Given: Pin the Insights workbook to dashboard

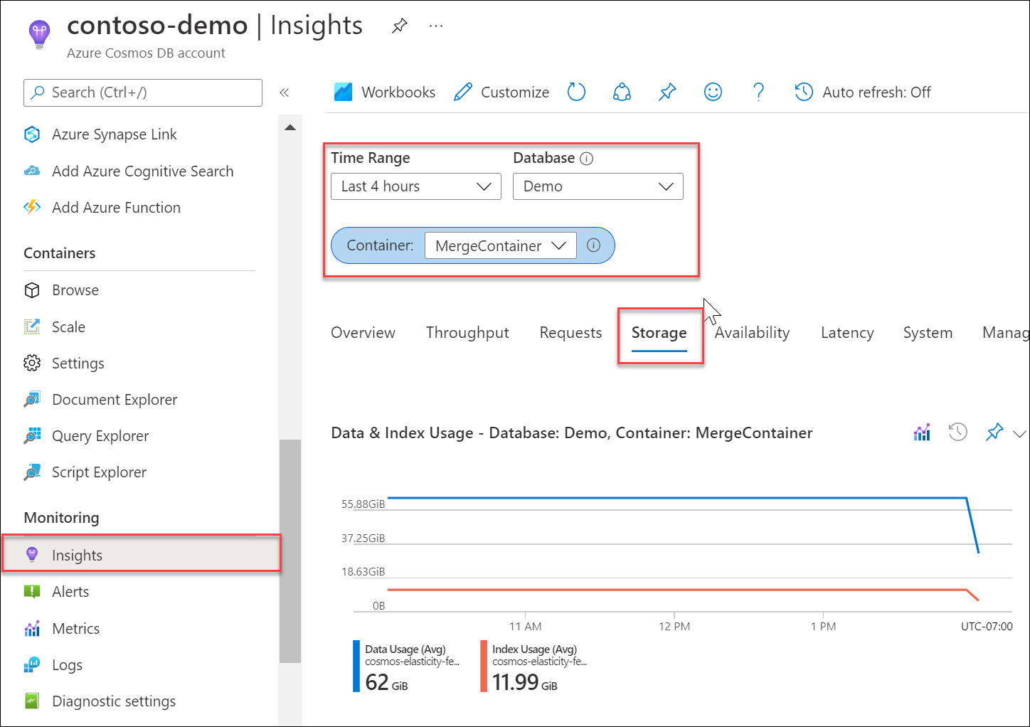Looking at the screenshot, I should tap(667, 92).
